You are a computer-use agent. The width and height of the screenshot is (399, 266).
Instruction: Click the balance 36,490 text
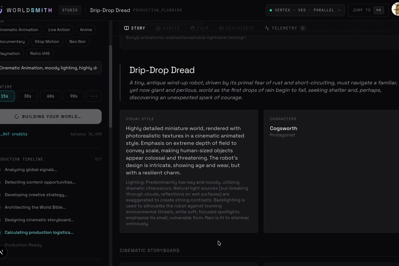(86, 134)
